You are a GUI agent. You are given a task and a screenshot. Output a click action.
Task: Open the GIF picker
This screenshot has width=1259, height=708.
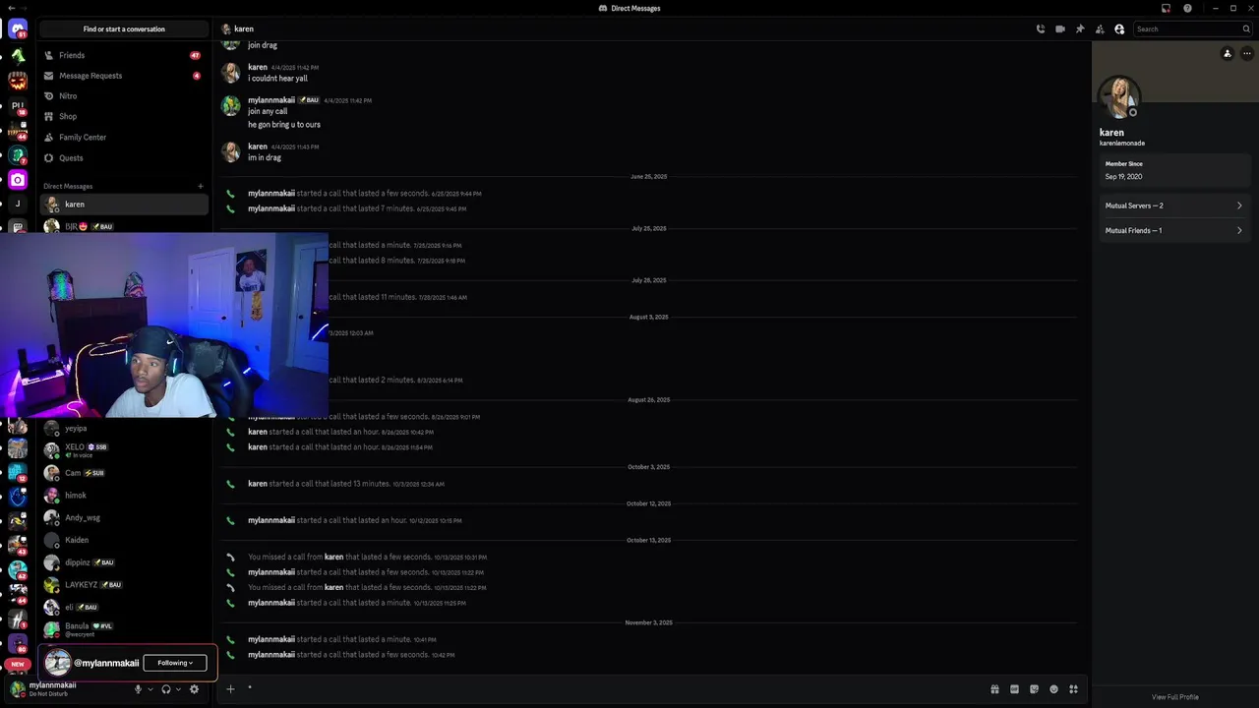pyautogui.click(x=1014, y=689)
